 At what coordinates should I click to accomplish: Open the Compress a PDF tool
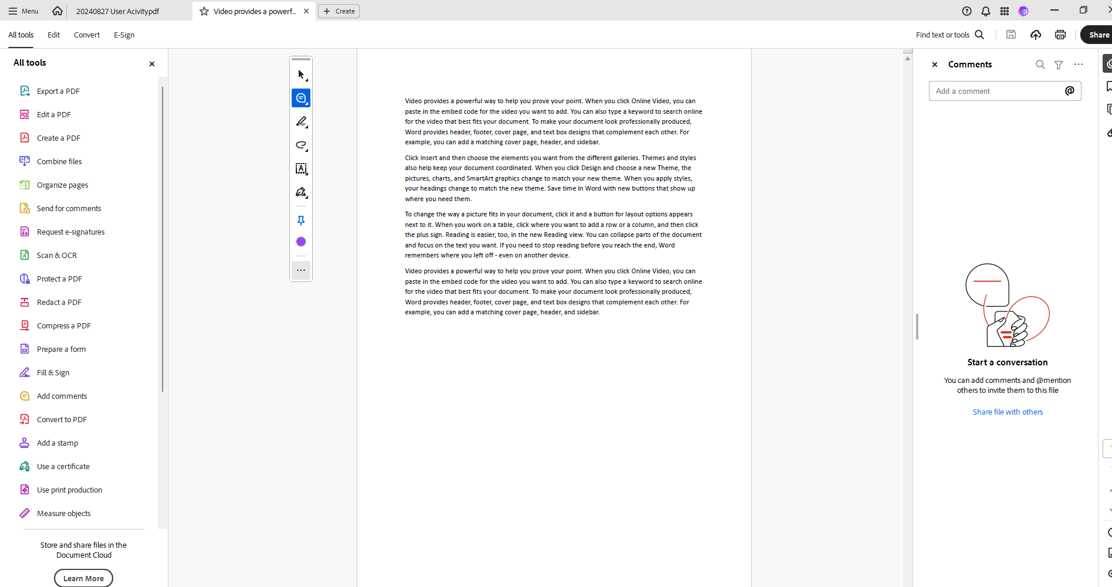tap(63, 325)
